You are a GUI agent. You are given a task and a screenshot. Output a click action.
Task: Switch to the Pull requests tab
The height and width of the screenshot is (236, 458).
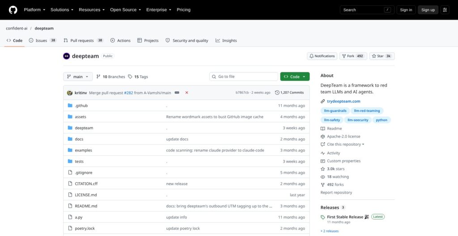point(84,41)
